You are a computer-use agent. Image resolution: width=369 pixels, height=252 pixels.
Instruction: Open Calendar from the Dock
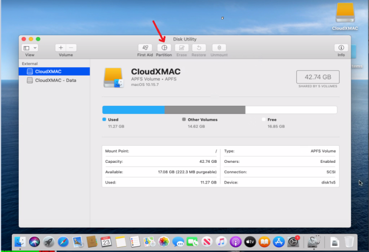coord(106,242)
